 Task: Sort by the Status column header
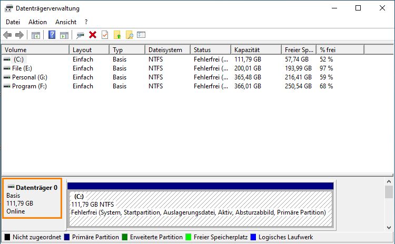tap(211, 50)
